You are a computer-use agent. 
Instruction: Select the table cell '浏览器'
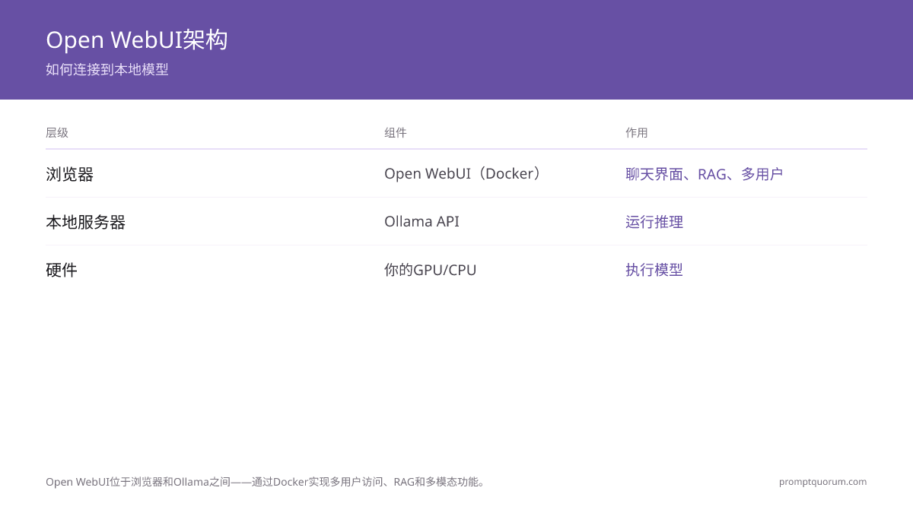[69, 174]
